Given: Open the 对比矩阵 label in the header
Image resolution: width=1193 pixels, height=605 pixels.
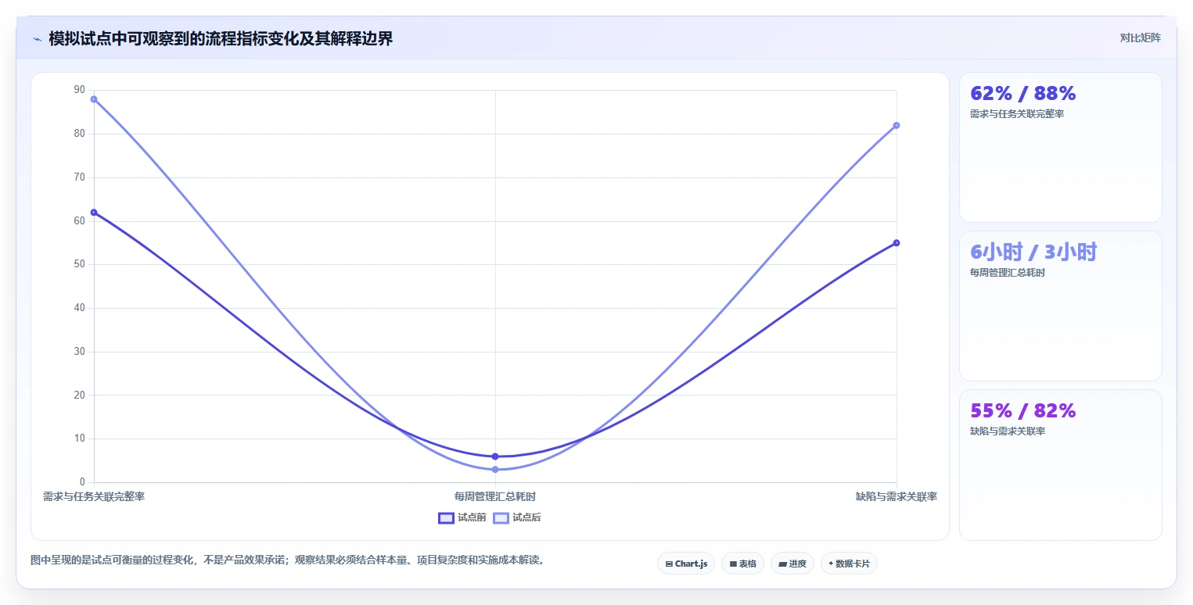Looking at the screenshot, I should click(1140, 38).
